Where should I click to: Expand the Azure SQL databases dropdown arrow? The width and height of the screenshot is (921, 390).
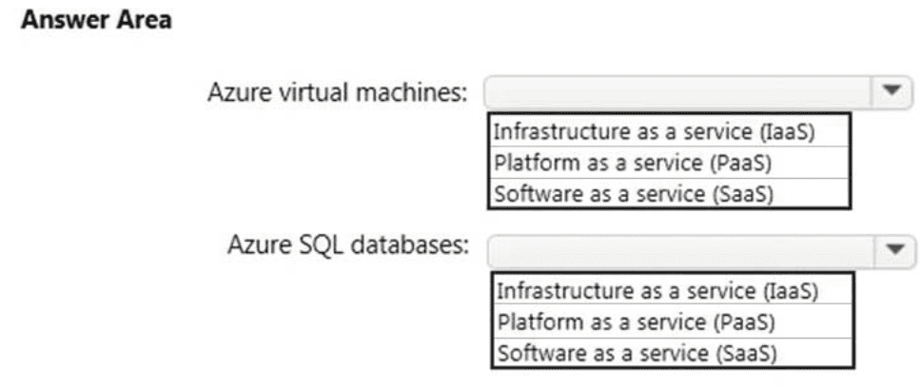[893, 248]
